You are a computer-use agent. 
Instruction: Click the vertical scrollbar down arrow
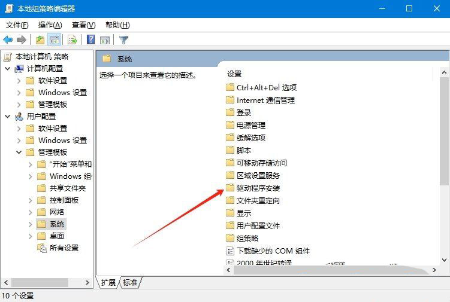click(x=444, y=260)
